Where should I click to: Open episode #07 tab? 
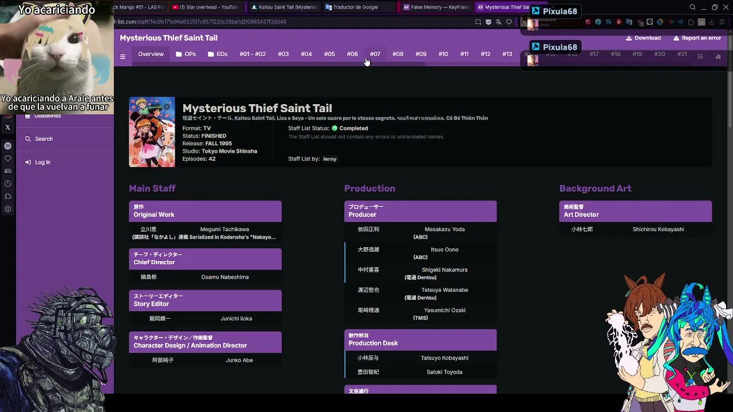(375, 54)
